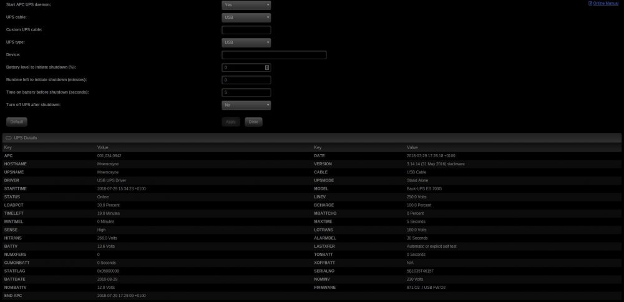Click the Runtime left to initiate shutdown field
This screenshot has width=624, height=302.
246,80
